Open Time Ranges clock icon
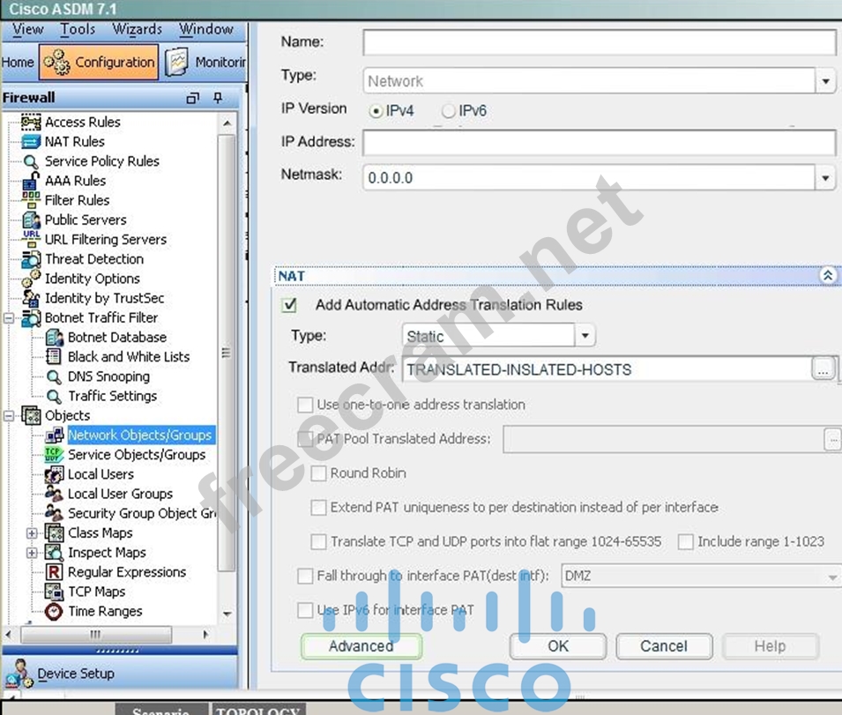This screenshot has height=715, width=842. click(54, 612)
